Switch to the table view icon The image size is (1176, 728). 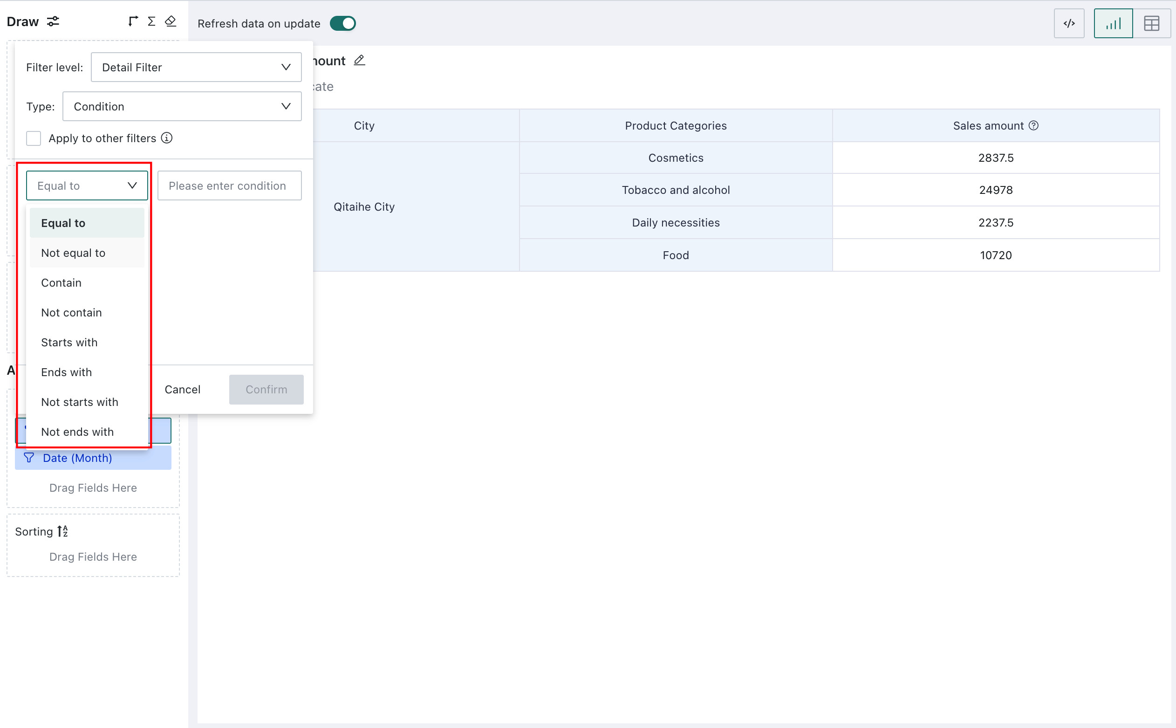pyautogui.click(x=1151, y=23)
